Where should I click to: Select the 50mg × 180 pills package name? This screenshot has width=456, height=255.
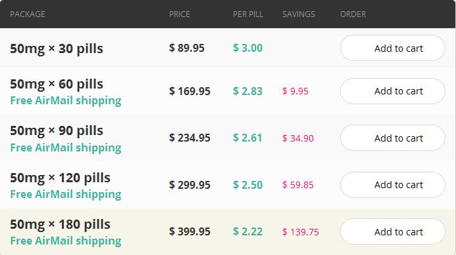point(60,224)
